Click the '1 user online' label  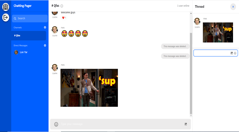183,6
